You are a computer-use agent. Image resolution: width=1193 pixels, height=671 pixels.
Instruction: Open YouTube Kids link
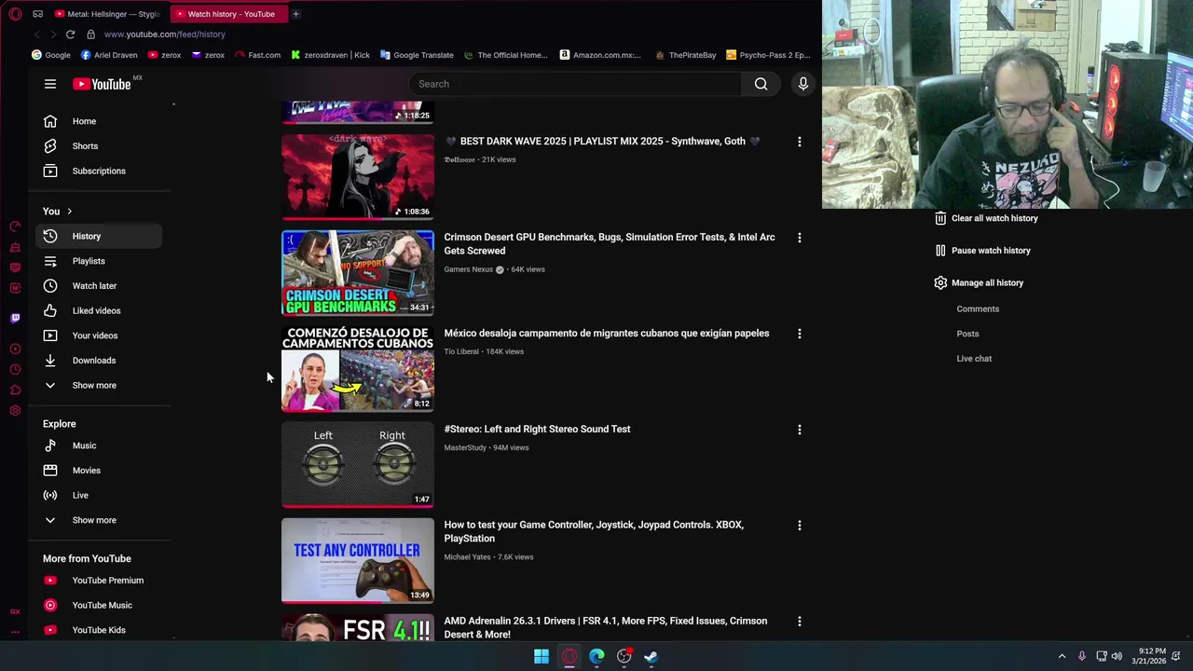(99, 630)
